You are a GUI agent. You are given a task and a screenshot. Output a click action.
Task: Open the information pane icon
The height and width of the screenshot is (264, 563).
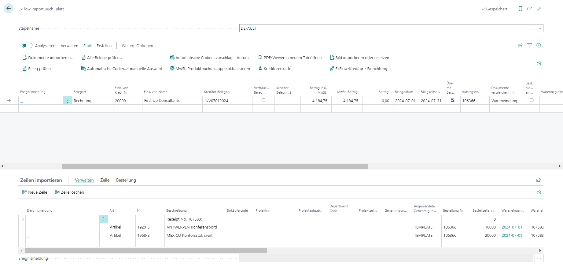539,46
